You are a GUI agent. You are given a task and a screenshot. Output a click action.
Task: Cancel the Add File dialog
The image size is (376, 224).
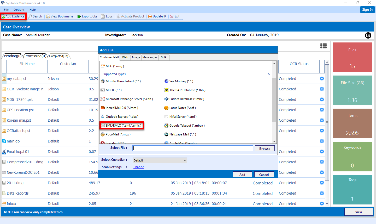[264, 175]
